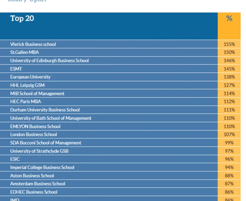Click the 145% value
This screenshot has height=201, width=246.
(x=229, y=69)
